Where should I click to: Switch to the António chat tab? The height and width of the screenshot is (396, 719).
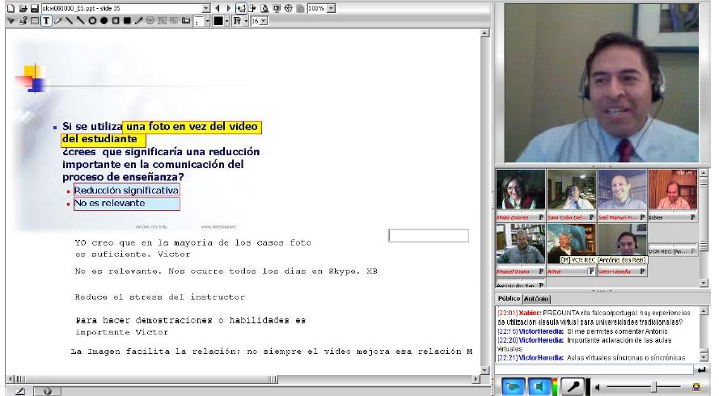pos(536,299)
